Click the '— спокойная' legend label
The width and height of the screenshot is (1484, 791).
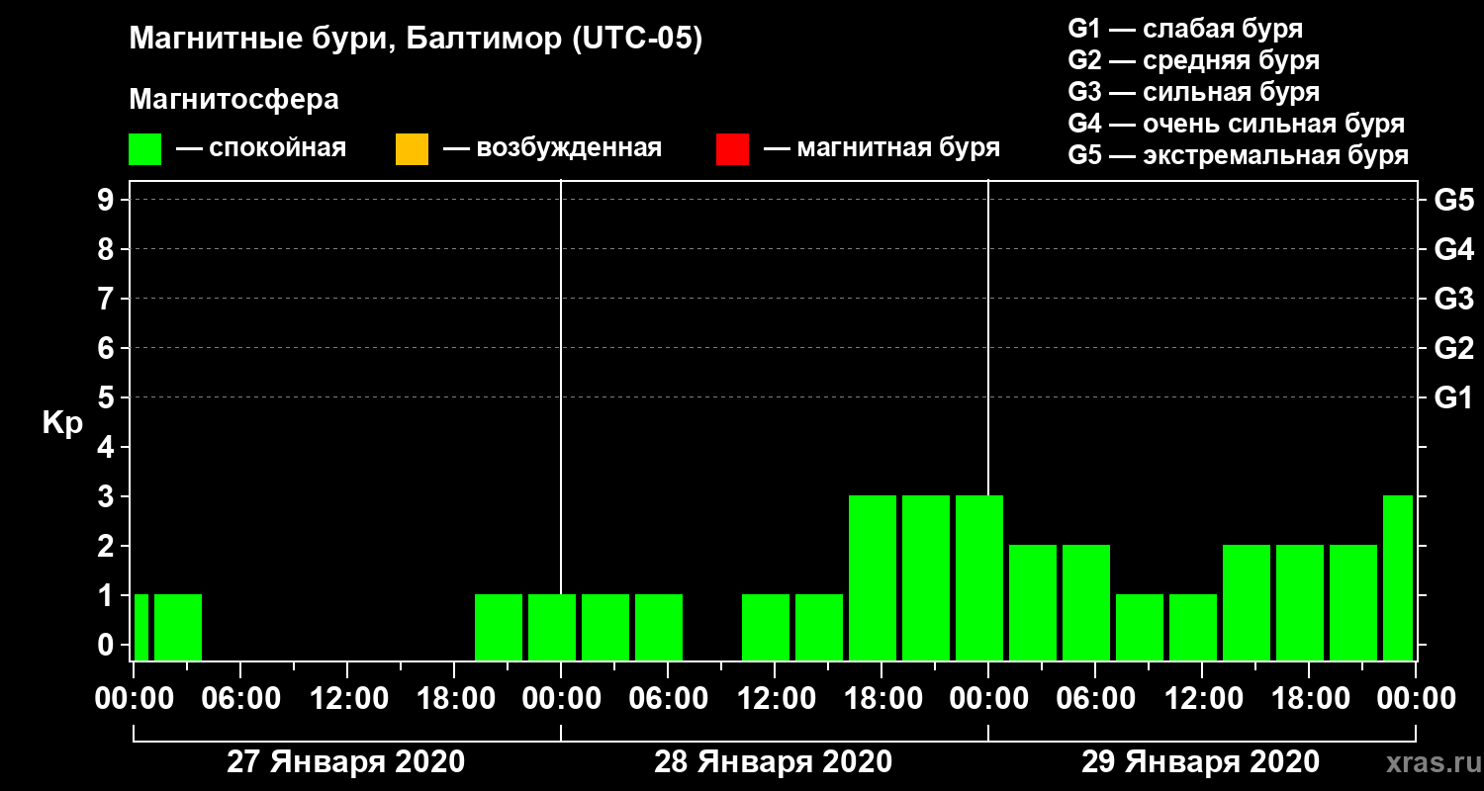[x=261, y=148]
